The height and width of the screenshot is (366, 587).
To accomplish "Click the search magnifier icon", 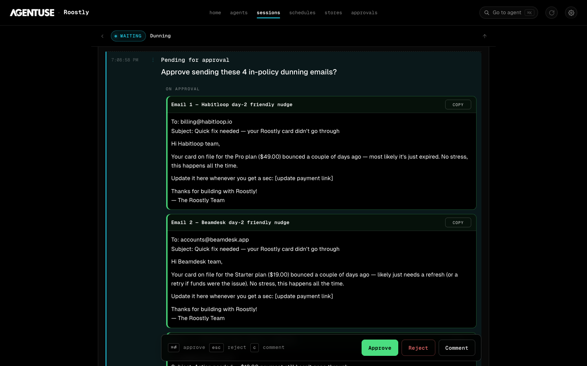I will tap(487, 13).
